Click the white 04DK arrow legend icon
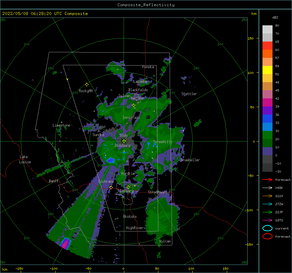Image resolution: width=292 pixels, height=273 pixels. tap(267, 188)
